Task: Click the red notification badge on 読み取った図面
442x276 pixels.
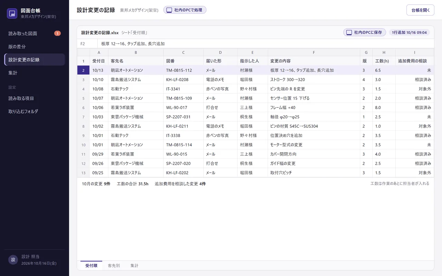Action: pos(57,33)
